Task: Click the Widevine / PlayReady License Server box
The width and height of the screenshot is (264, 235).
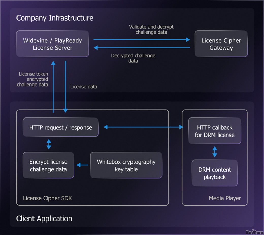Action: tap(53, 44)
